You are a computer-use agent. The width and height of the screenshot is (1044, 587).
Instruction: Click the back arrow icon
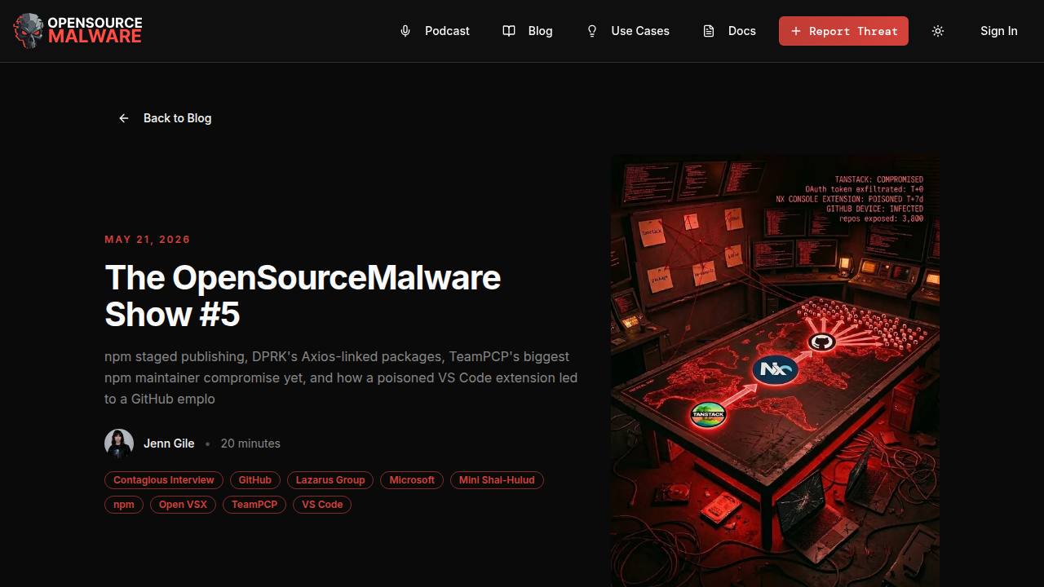tap(124, 118)
